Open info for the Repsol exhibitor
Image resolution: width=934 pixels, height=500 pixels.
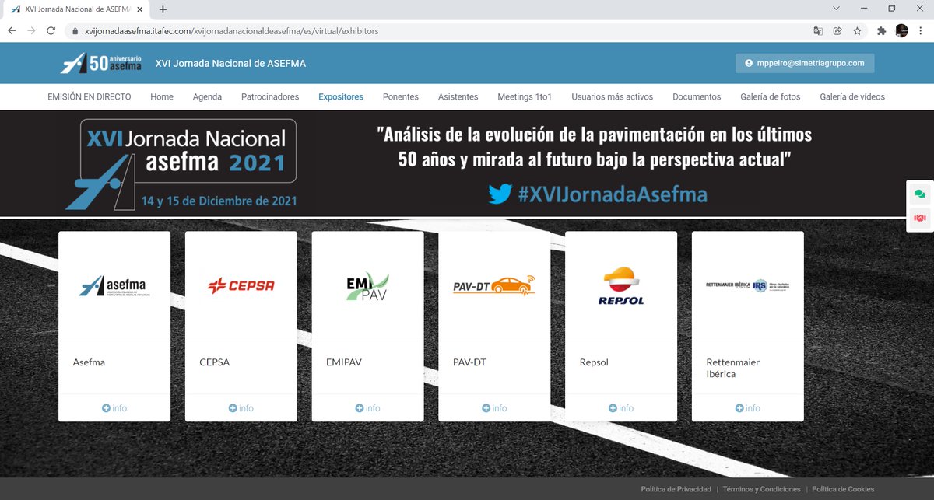point(621,408)
